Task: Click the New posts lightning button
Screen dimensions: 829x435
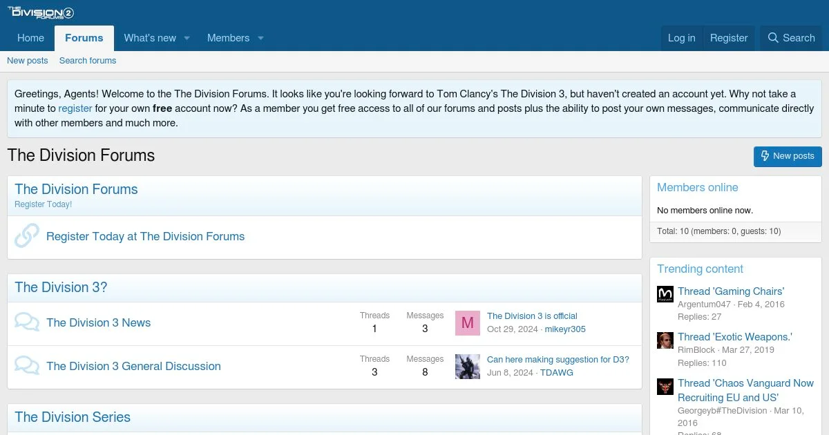Action: click(788, 156)
